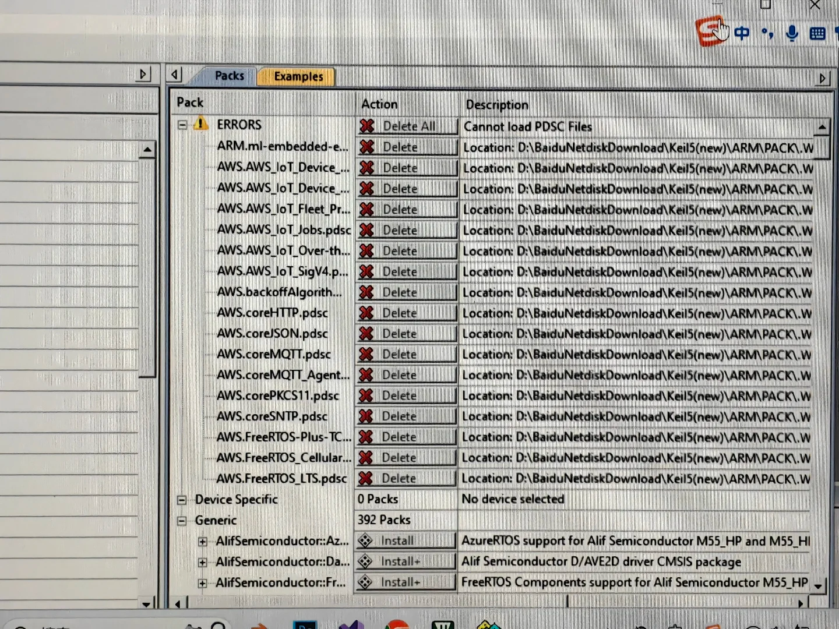The width and height of the screenshot is (839, 629).
Task: Open the input method soft keyboard icon
Action: (x=817, y=34)
